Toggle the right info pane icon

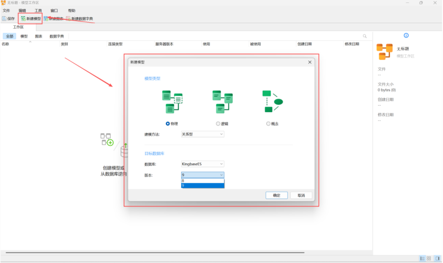click(437, 258)
